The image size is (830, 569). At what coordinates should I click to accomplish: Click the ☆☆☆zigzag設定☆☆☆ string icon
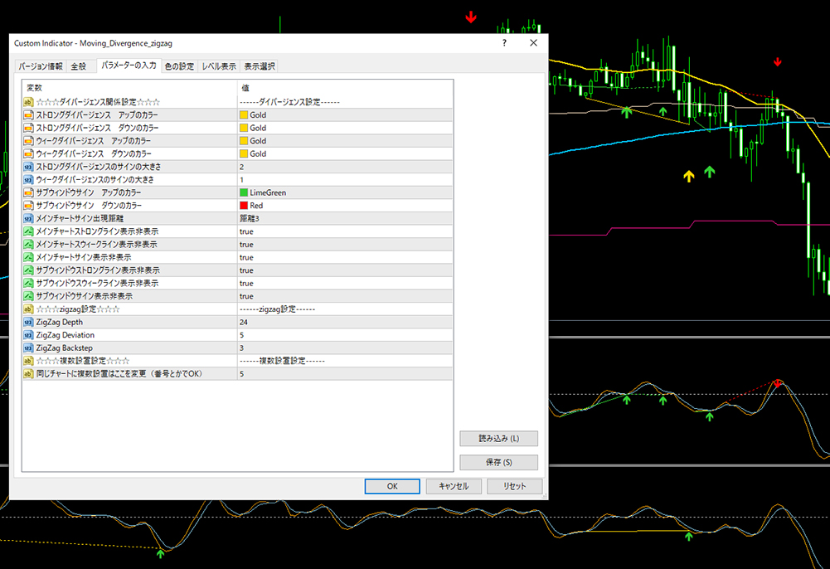click(28, 309)
